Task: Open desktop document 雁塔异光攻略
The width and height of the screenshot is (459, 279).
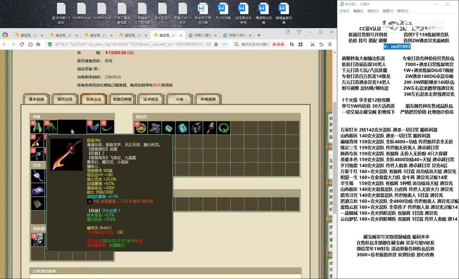Action: pos(264,14)
